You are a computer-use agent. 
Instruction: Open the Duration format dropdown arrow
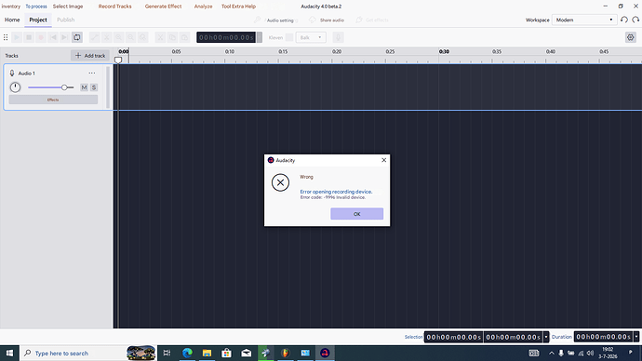point(636,337)
